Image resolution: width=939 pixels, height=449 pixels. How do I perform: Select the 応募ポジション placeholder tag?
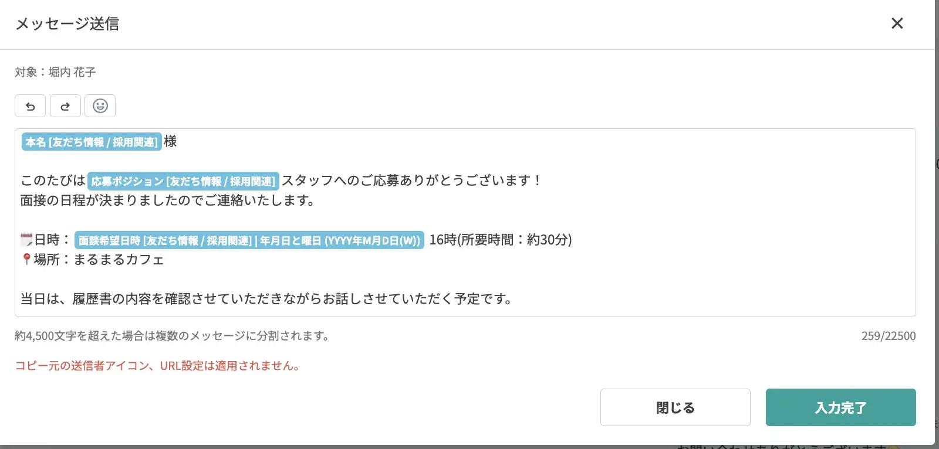pos(183,181)
